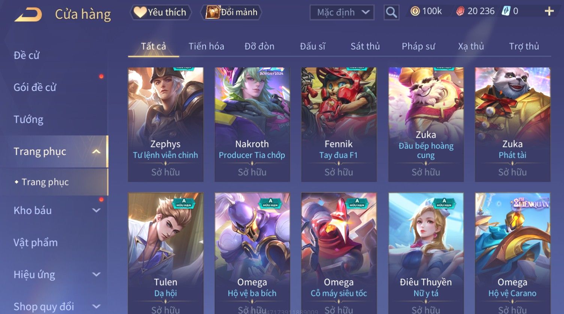The width and height of the screenshot is (564, 314).
Task: Tap the back arrow icon
Action: coord(28,15)
